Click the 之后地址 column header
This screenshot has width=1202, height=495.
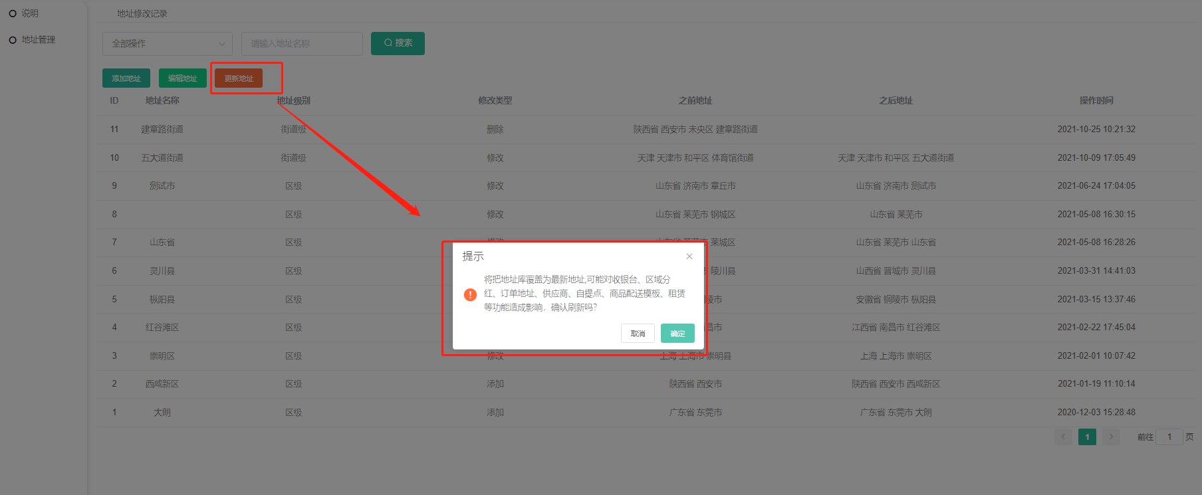tap(896, 100)
